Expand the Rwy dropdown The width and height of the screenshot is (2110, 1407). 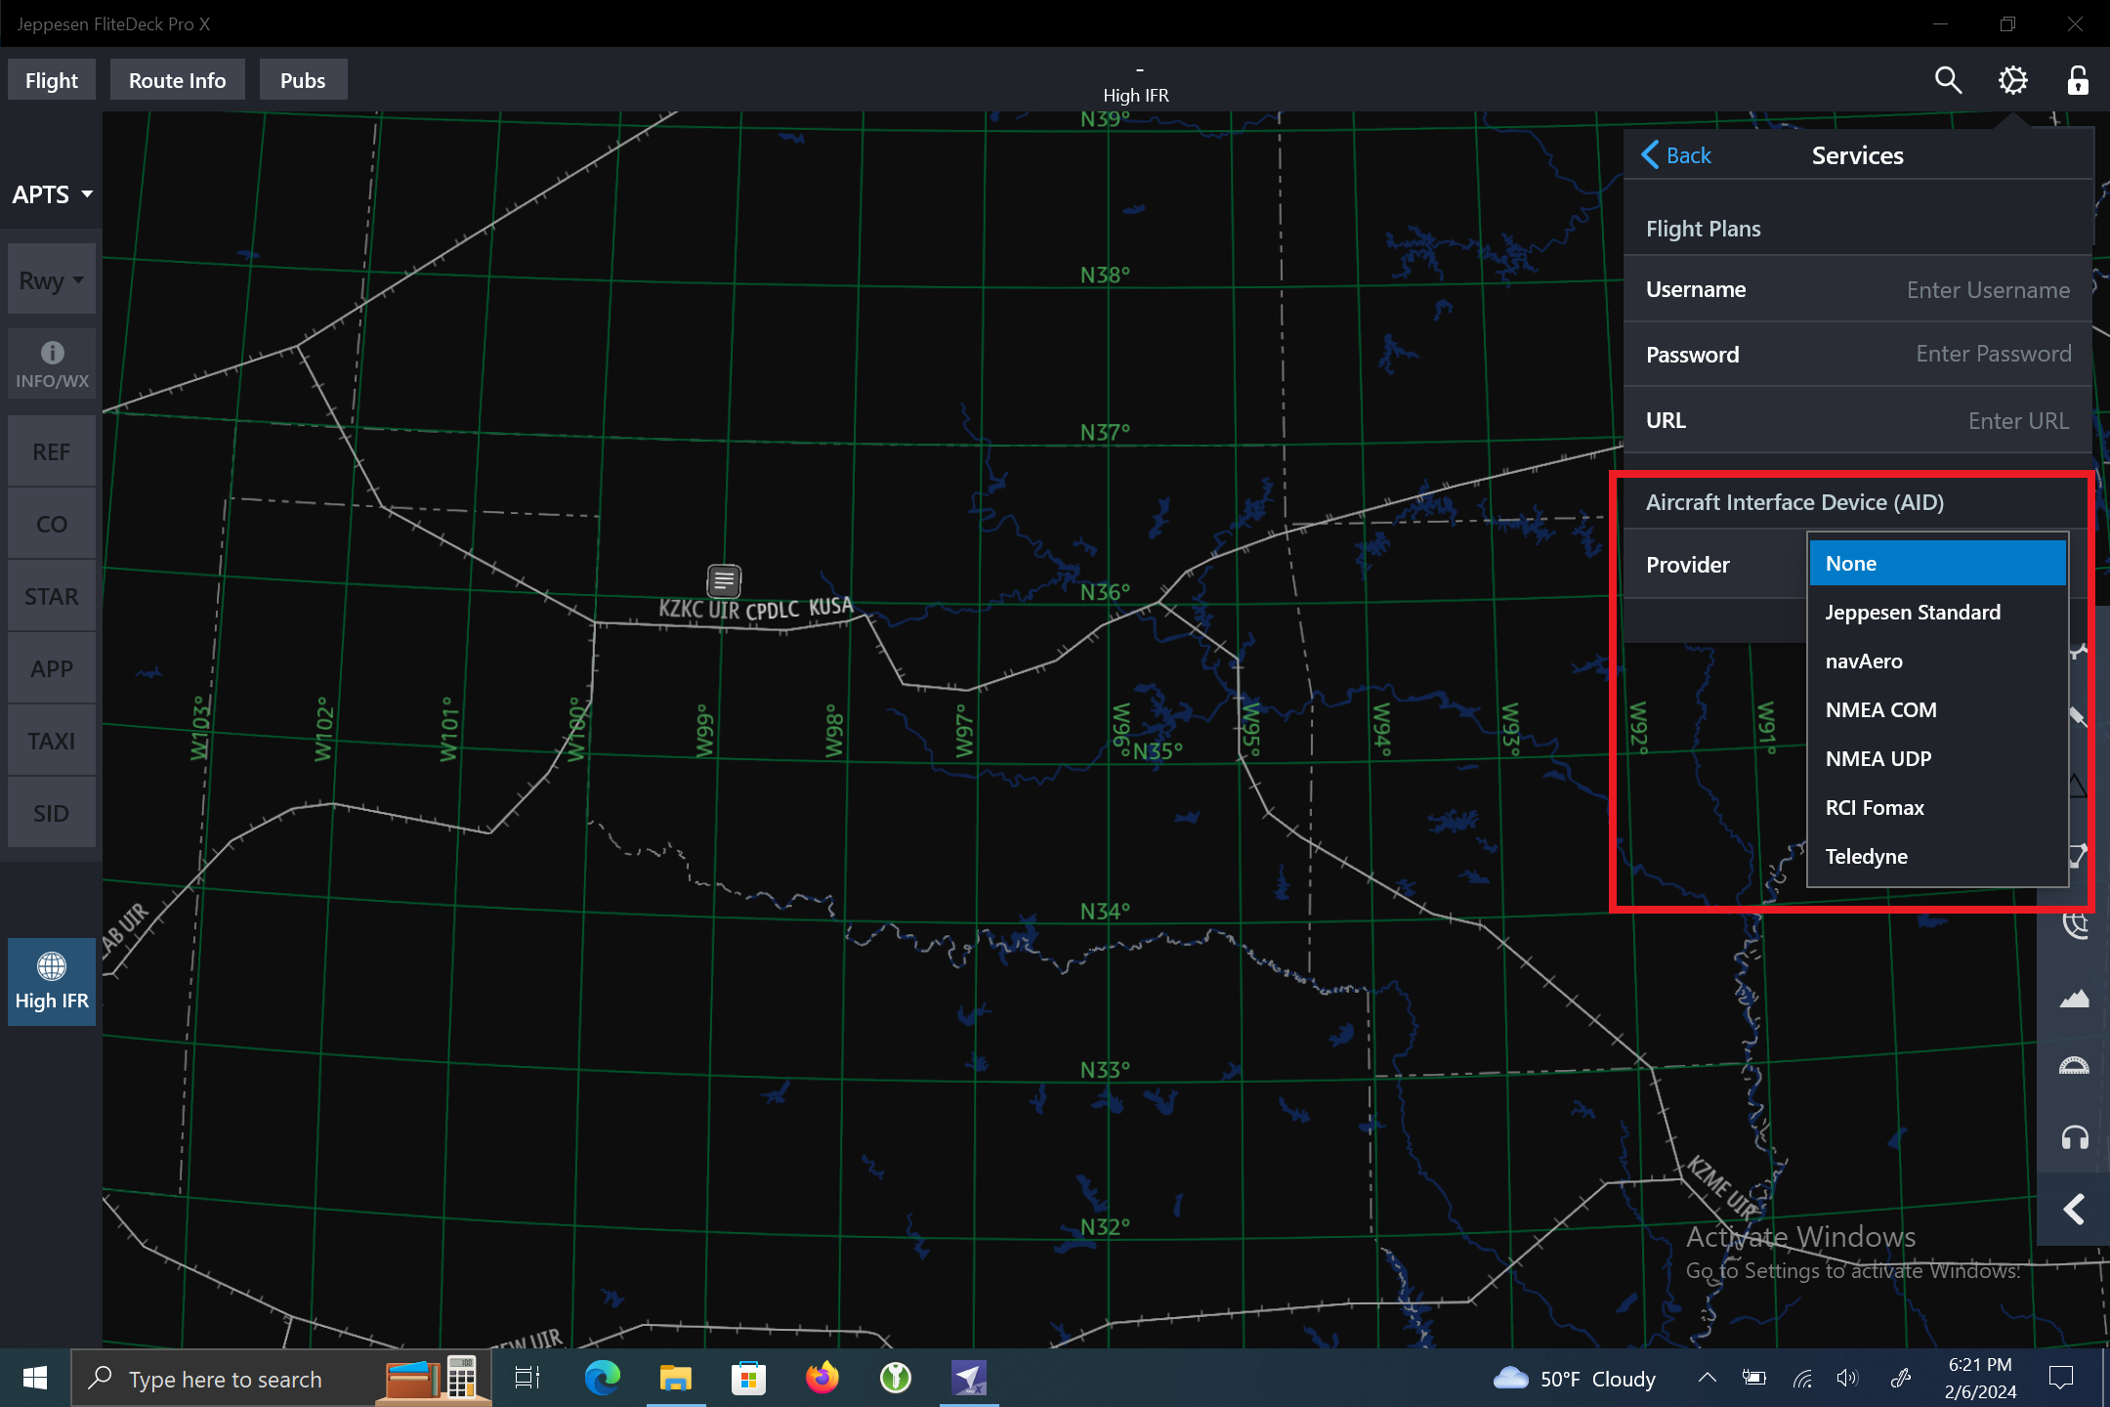52,280
